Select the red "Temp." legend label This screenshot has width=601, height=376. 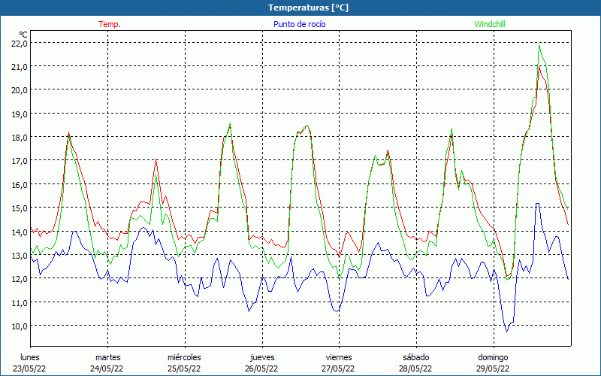click(x=110, y=24)
